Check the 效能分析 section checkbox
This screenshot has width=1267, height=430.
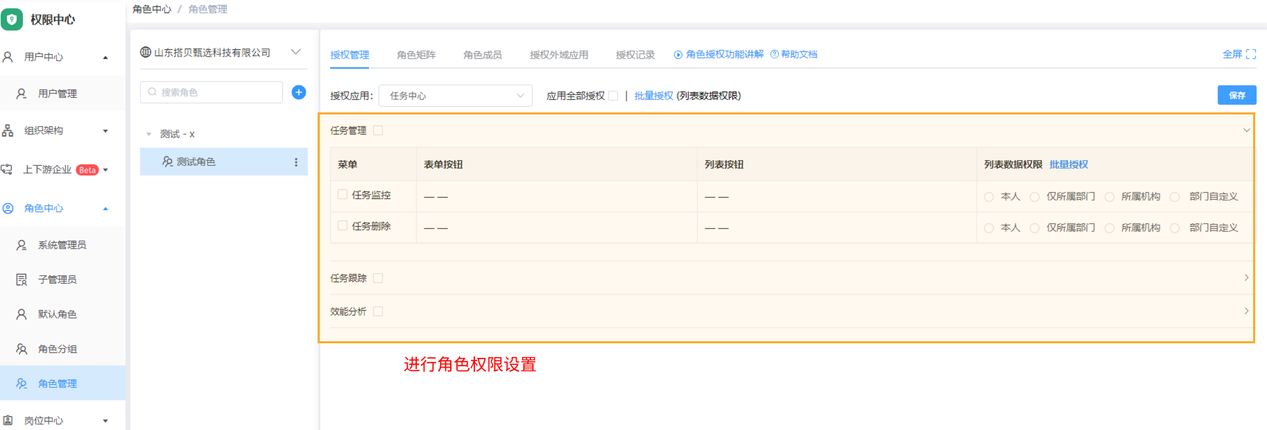(378, 311)
